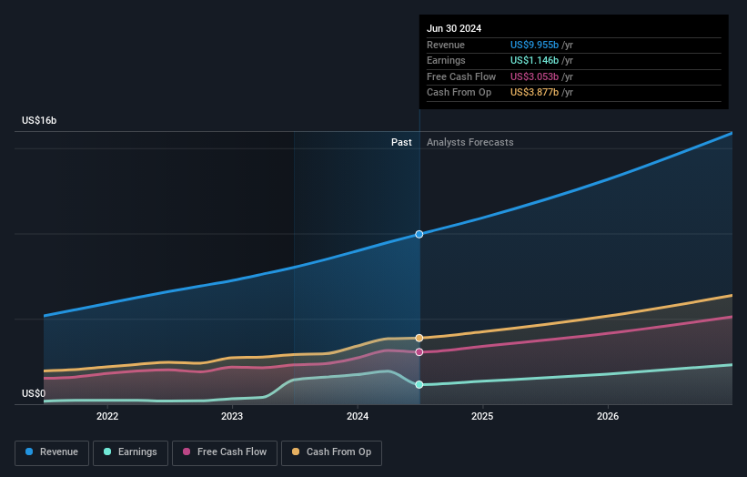The width and height of the screenshot is (747, 477).
Task: Click the Earnings row label in tooltip
Action: point(446,60)
